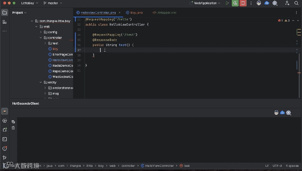Close the HelloViewController.java tab
Image resolution: width=302 pixels, height=171 pixels.
point(120,13)
